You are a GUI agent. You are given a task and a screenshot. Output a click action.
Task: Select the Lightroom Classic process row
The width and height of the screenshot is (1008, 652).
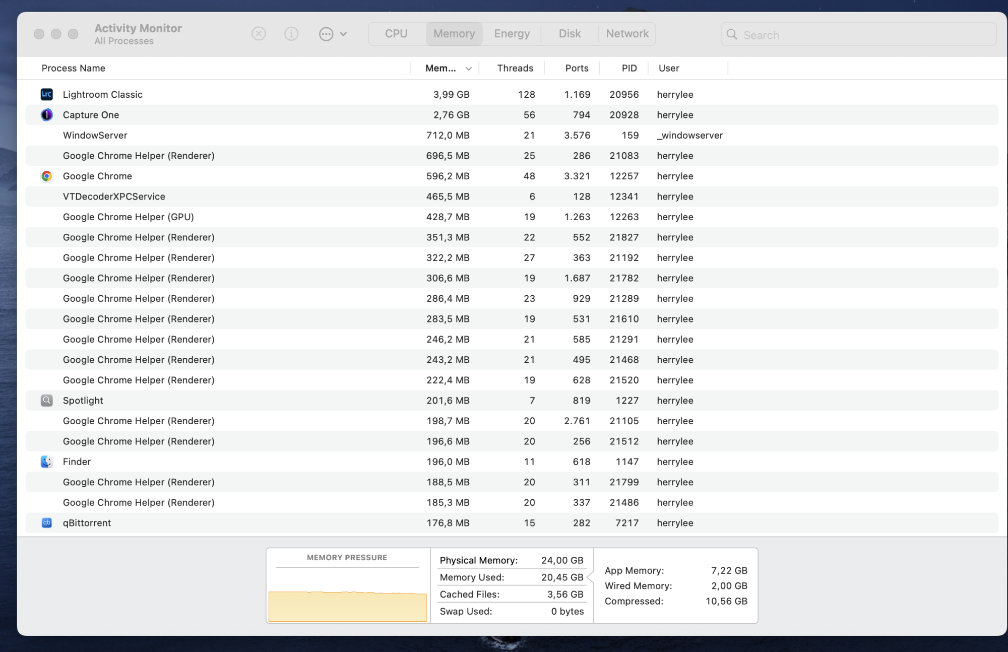pos(512,94)
